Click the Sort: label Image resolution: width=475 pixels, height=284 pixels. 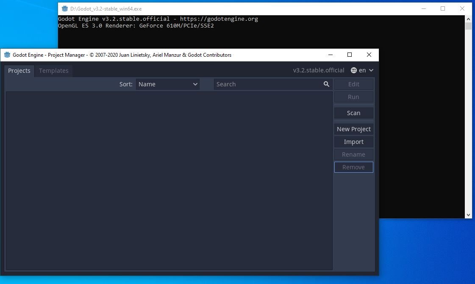126,84
